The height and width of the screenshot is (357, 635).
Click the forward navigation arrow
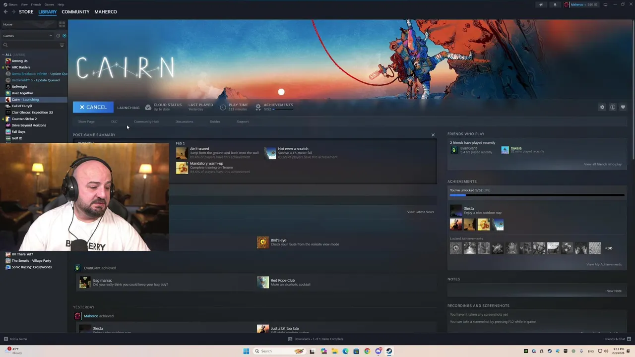point(13,12)
